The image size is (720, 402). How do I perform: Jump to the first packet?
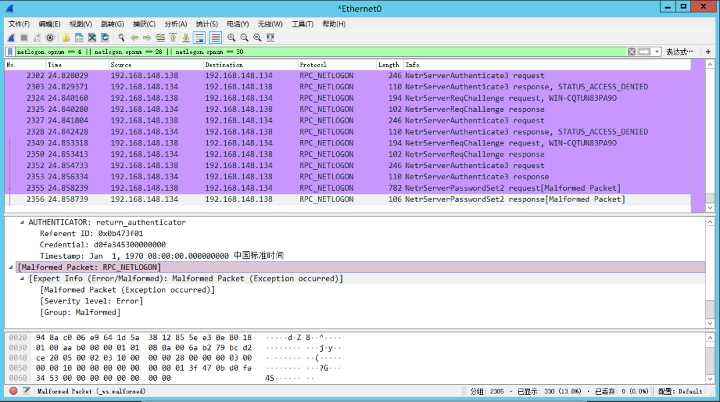(x=173, y=38)
